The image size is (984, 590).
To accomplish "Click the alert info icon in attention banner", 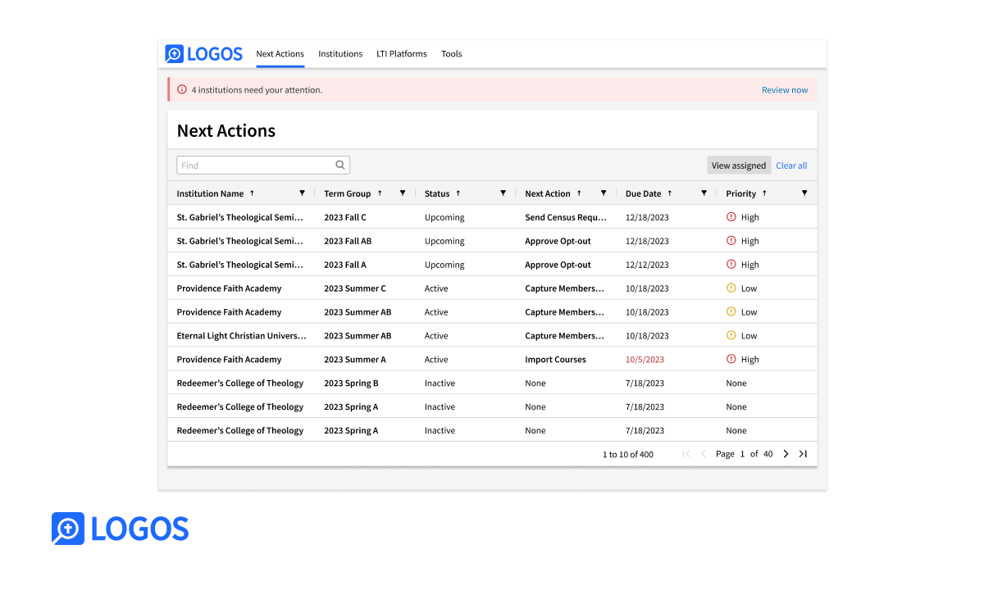I will tap(182, 89).
